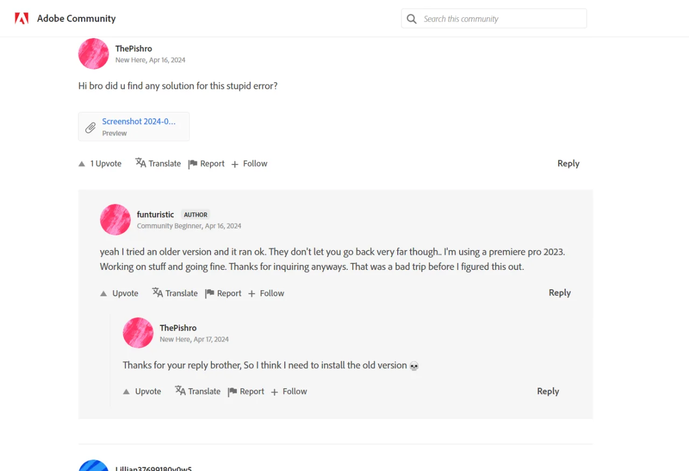Click Translate icon on ThePishro's first comment
The width and height of the screenshot is (689, 471).
[x=140, y=163]
